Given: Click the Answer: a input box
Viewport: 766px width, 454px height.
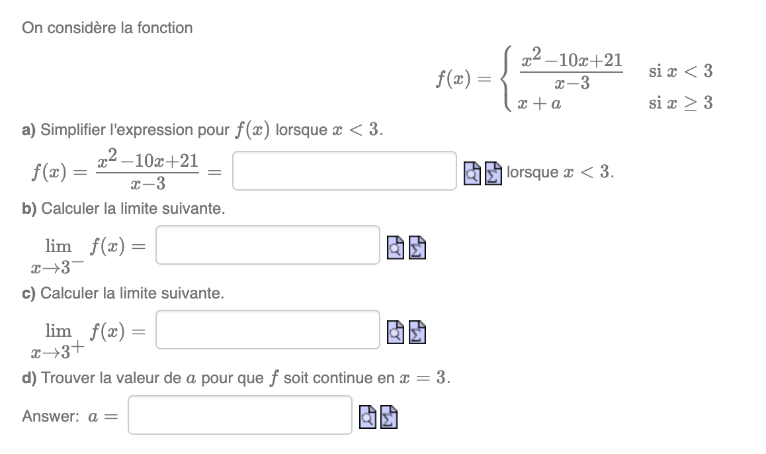Looking at the screenshot, I should [x=239, y=415].
